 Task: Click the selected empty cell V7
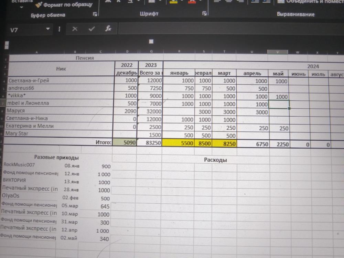tap(279, 104)
